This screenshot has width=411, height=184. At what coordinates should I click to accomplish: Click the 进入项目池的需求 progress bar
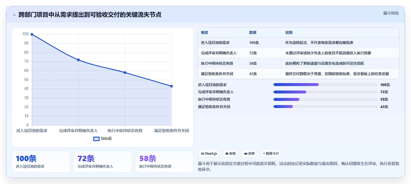(x=326, y=85)
